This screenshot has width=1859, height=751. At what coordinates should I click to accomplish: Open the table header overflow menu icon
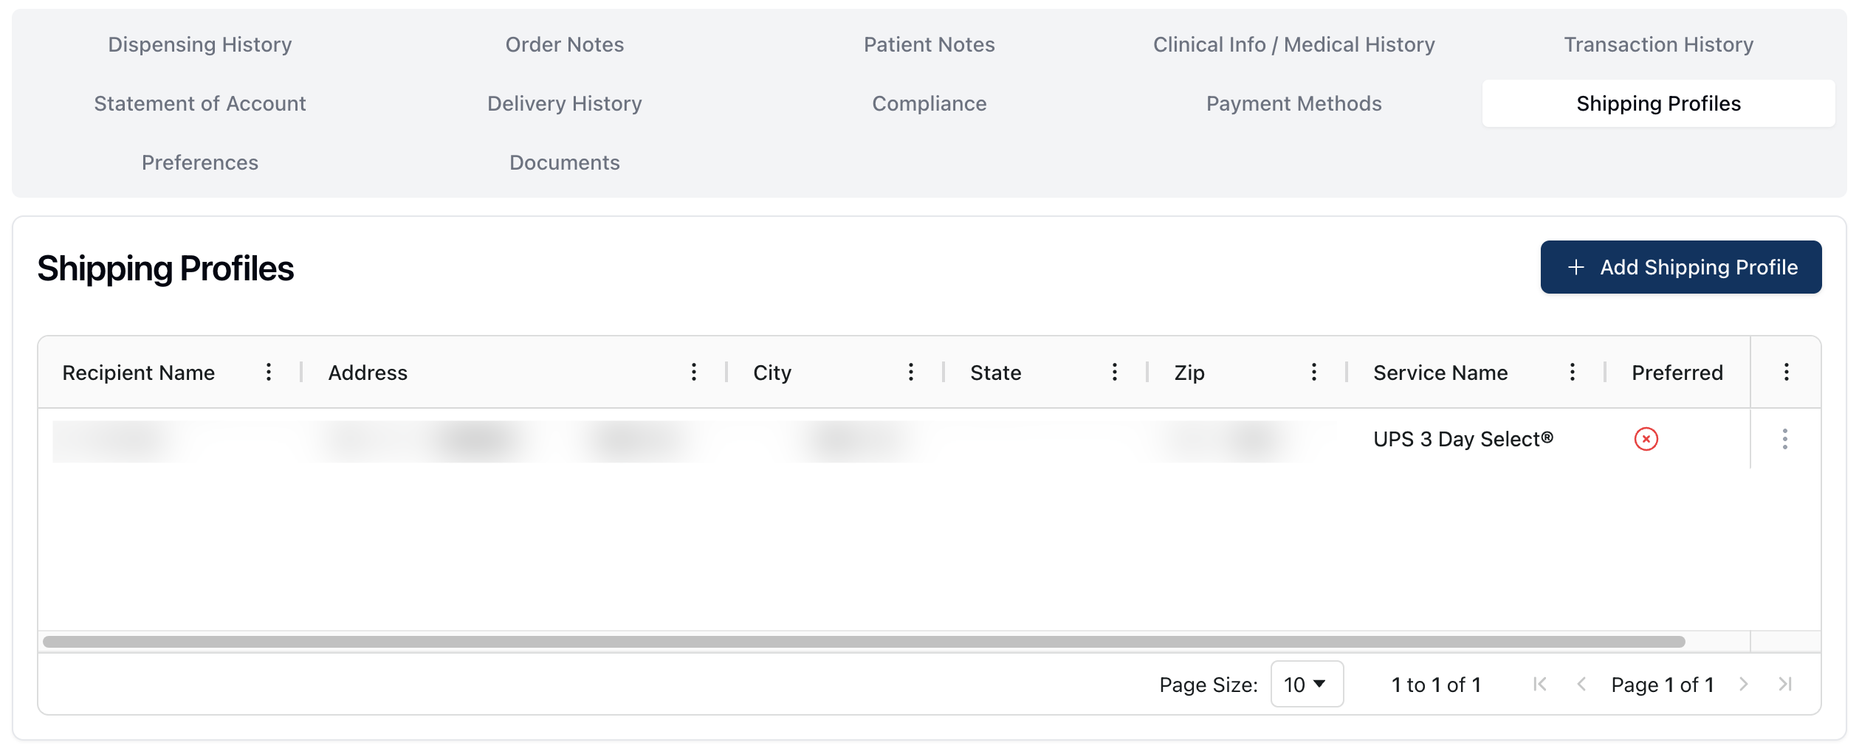click(1787, 372)
